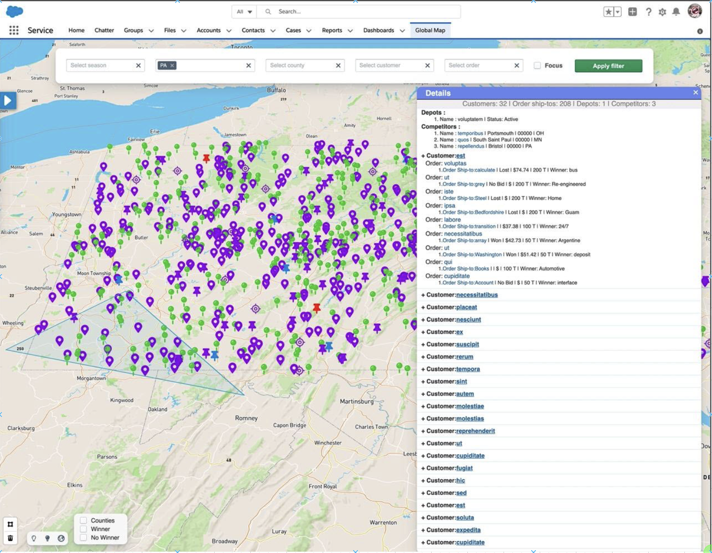Click the Select county input field

(300, 66)
